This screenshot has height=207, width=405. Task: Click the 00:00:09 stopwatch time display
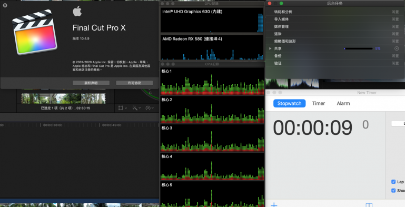[312, 127]
